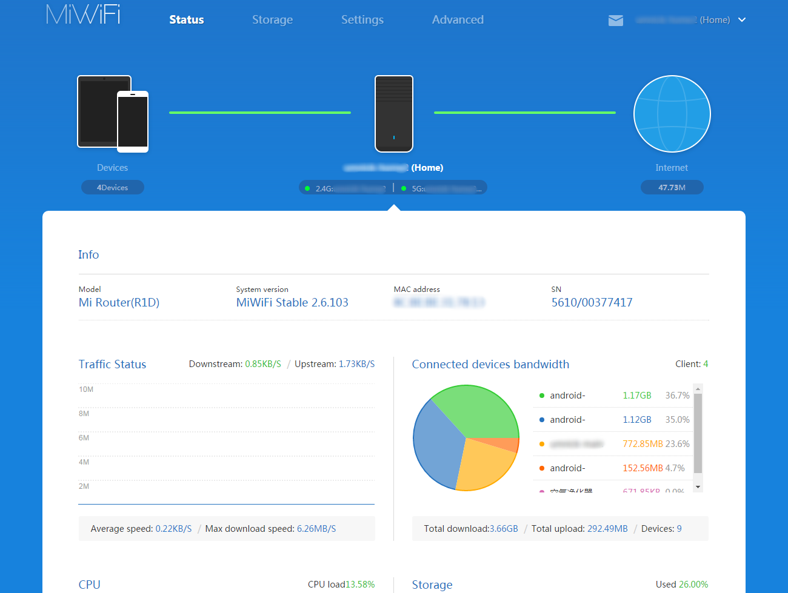This screenshot has width=788, height=593.
Task: Select the 772.85MB 23.6% device row
Action: pos(613,444)
